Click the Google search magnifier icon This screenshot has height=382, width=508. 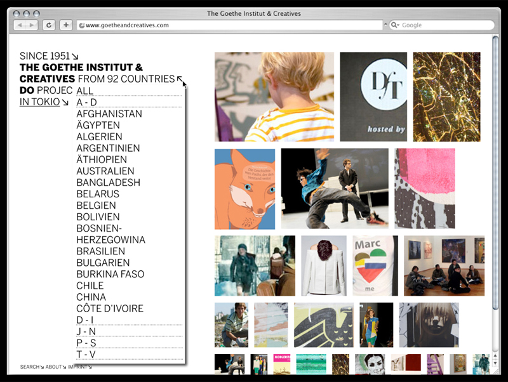394,25
